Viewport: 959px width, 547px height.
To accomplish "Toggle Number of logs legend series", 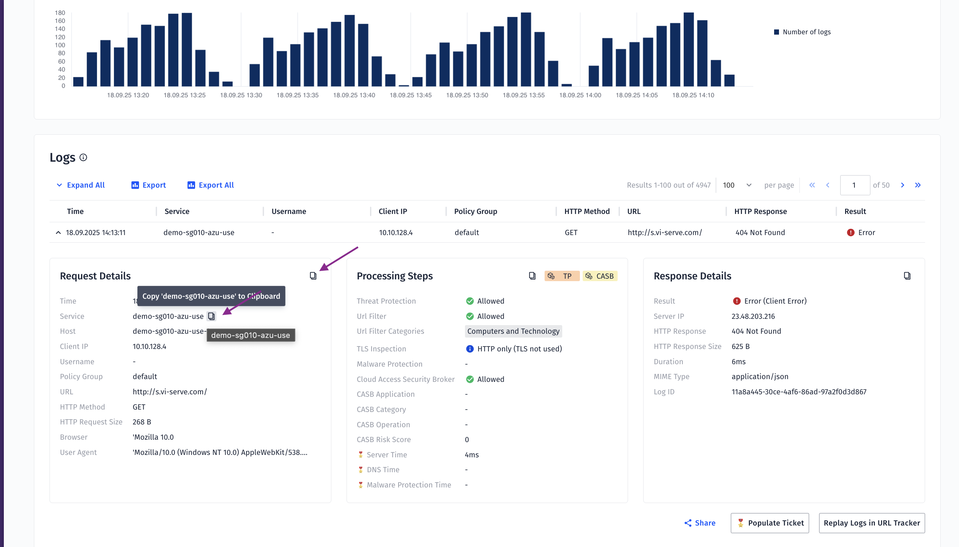I will (802, 32).
